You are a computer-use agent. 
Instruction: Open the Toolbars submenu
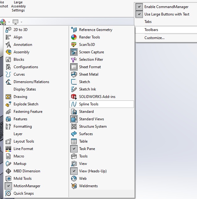(166, 30)
